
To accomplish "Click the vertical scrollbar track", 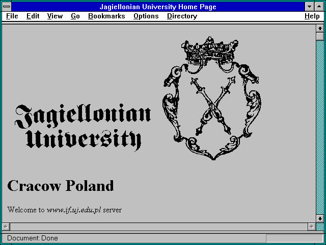I will pos(320,128).
